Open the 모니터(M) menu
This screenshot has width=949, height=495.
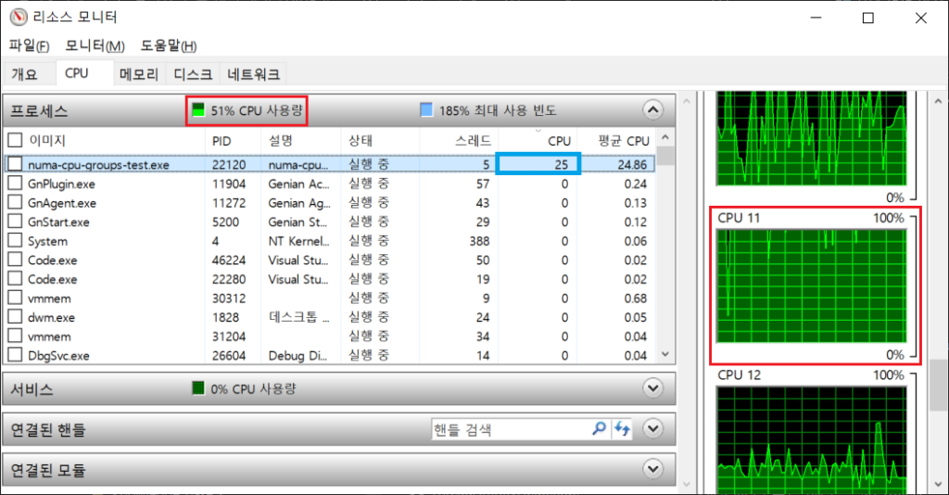[x=95, y=45]
